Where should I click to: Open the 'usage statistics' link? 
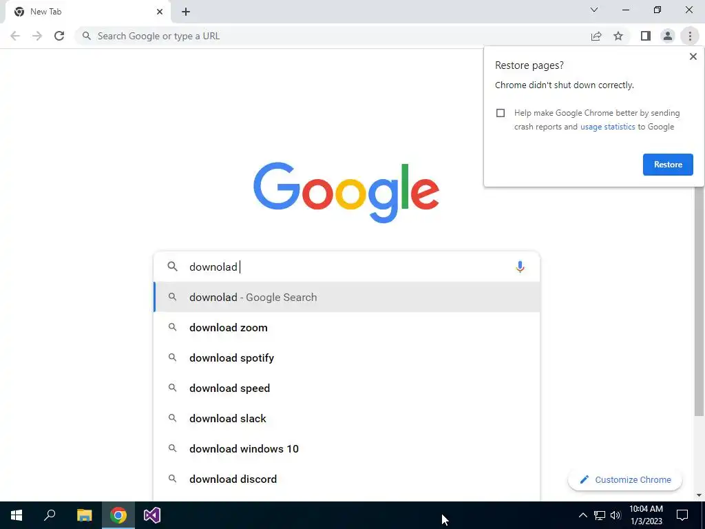[607, 127]
